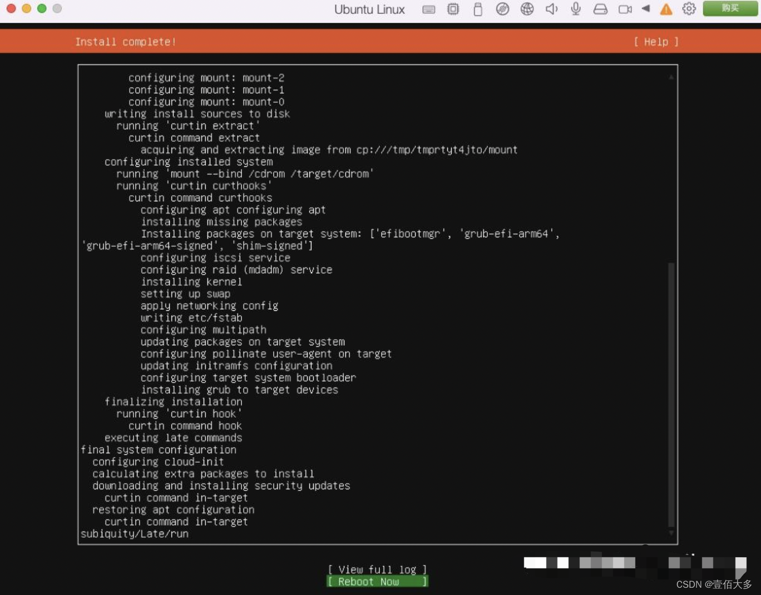Screen dimensions: 761x595
Task: Click the log line 'finalizing installation'
Action: (174, 402)
